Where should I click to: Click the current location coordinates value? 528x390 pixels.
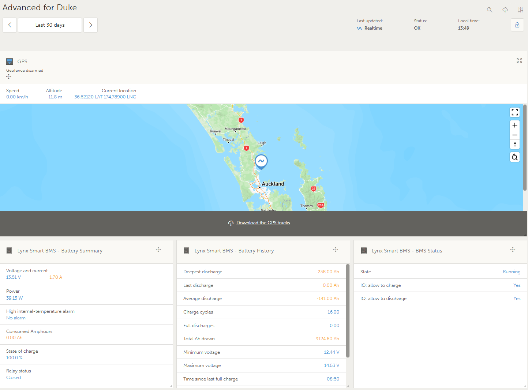[x=104, y=97]
